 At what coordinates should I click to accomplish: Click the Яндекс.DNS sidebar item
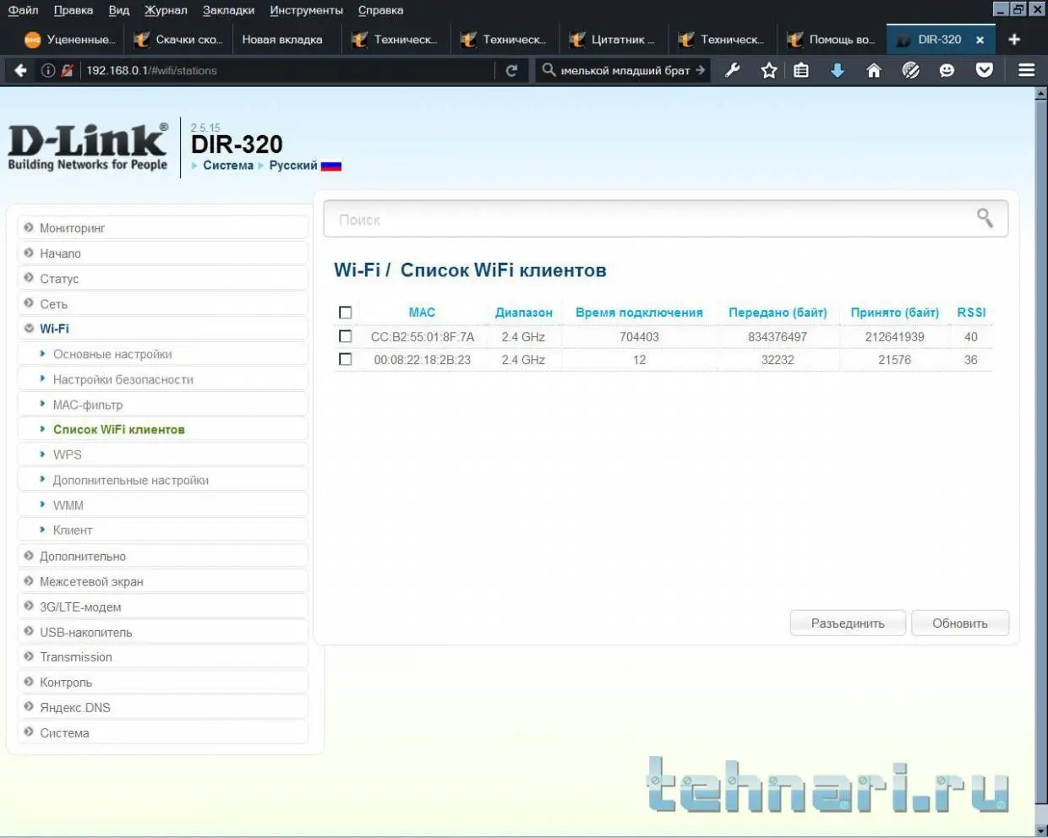click(x=162, y=707)
